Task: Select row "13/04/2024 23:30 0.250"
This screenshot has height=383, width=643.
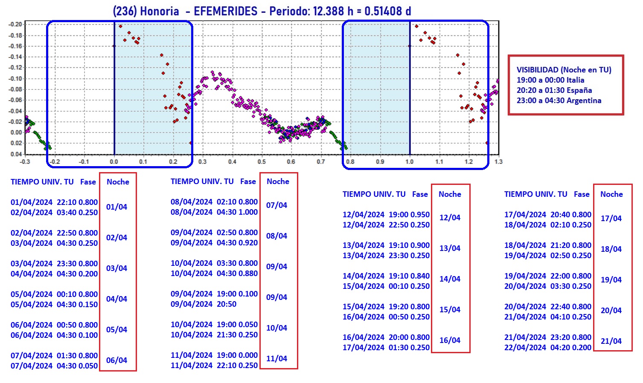Action: pyautogui.click(x=386, y=255)
